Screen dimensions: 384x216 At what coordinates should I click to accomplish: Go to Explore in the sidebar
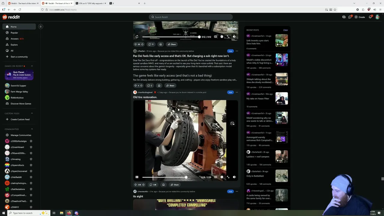[x=19, y=45]
